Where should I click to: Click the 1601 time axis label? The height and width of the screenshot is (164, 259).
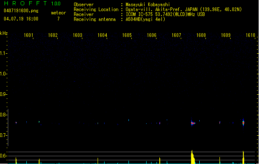[x=28, y=35]
